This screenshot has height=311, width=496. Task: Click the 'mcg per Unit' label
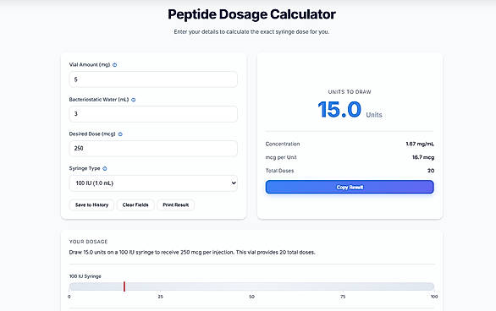coord(281,157)
